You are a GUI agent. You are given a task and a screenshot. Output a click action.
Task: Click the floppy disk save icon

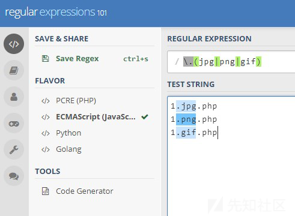point(45,59)
